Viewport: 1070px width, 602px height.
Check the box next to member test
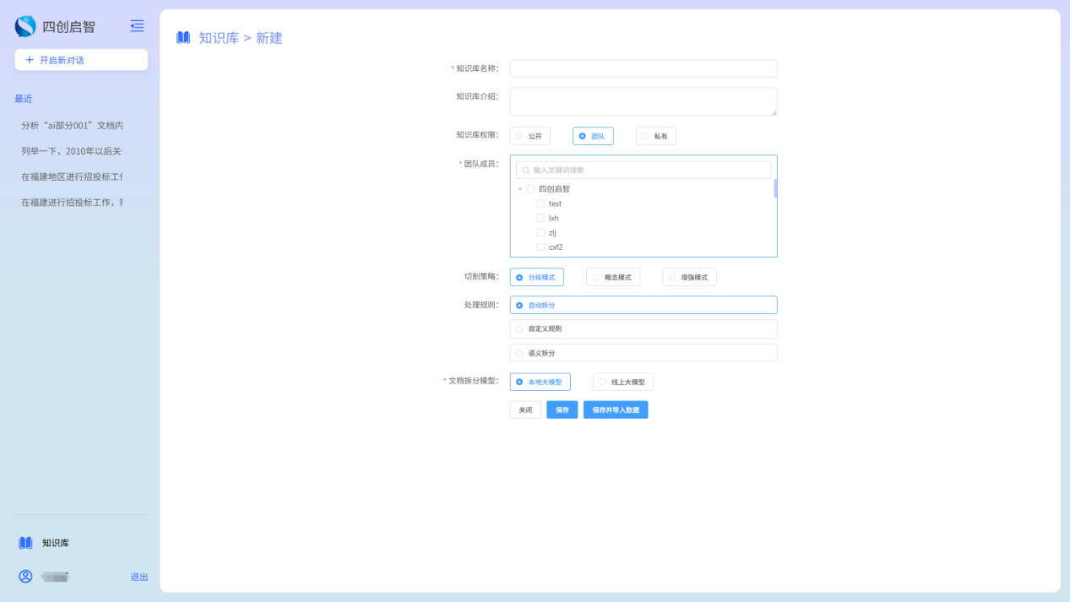point(540,203)
